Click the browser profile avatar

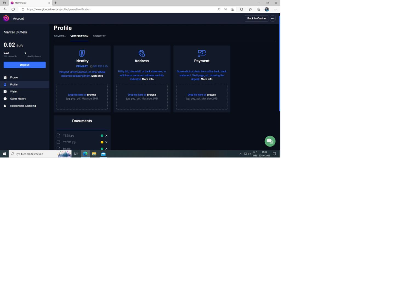[x=267, y=9]
